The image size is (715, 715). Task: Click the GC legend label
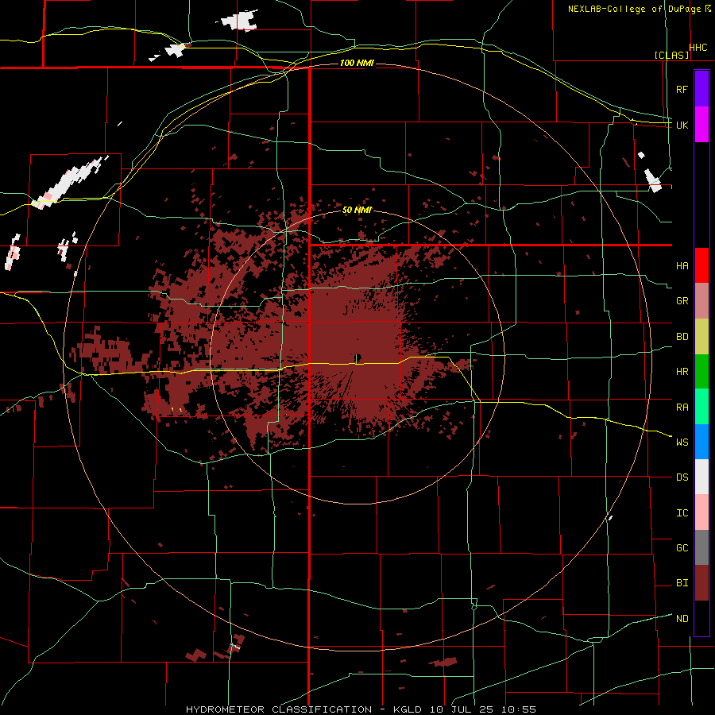coord(682,548)
